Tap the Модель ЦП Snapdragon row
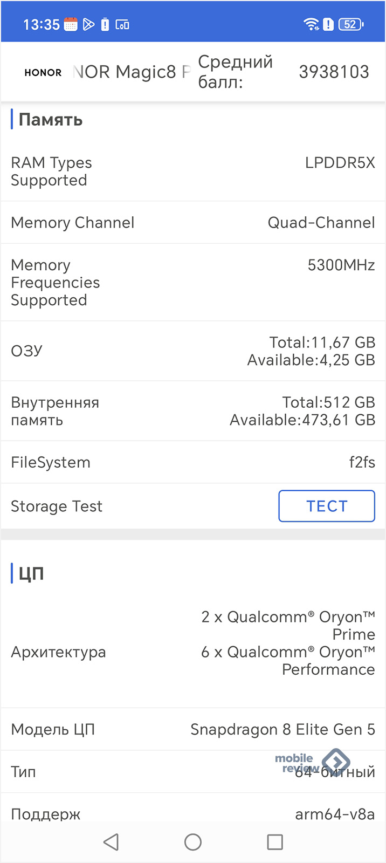386x863 pixels. coord(193,729)
